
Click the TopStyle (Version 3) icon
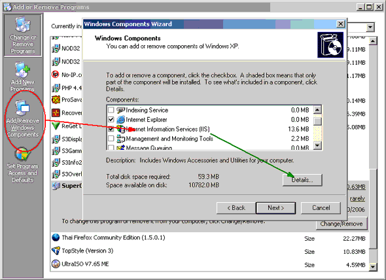56,251
